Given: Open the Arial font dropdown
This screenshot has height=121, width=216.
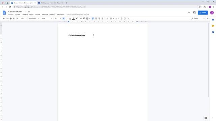Looking at the screenshot, I should point(47,18).
